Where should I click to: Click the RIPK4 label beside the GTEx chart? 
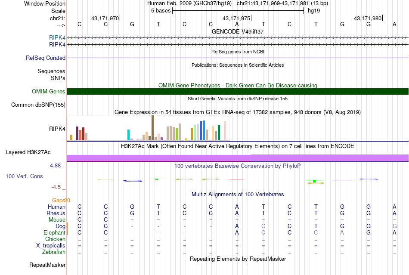point(57,129)
